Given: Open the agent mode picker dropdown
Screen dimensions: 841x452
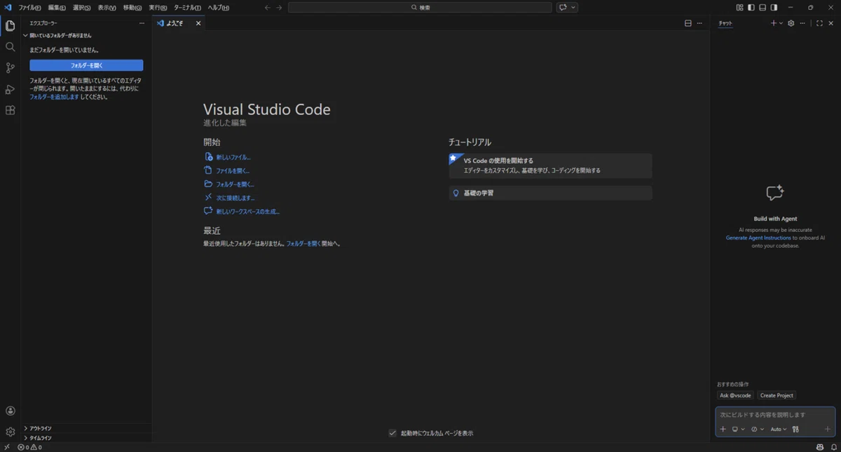Looking at the screenshot, I should [757, 429].
